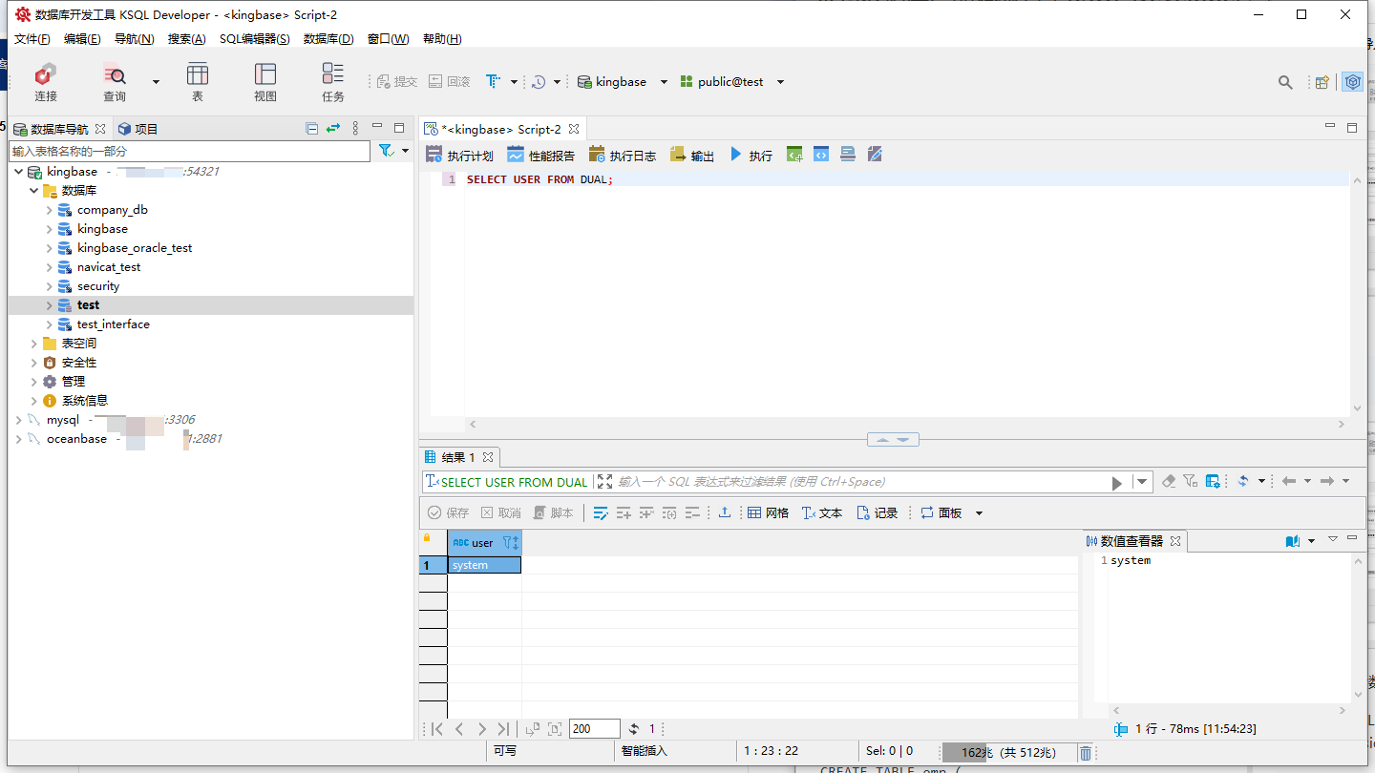This screenshot has height=773, width=1375.
Task: Open the 执行日志 (Execution log)
Action: click(622, 155)
